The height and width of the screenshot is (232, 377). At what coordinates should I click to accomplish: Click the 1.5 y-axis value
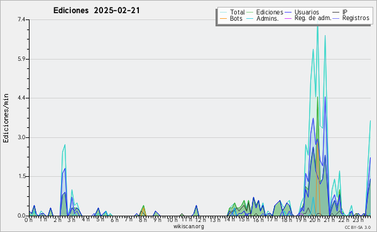point(21,177)
